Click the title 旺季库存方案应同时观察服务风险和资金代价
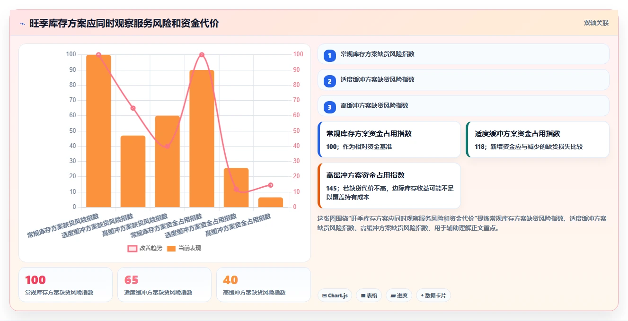This screenshot has width=628, height=321. click(x=124, y=24)
